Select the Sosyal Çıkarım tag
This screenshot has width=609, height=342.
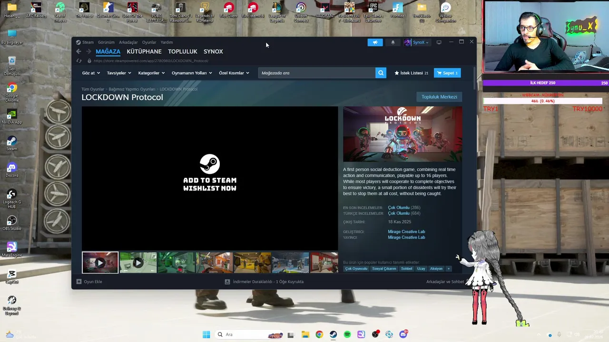click(x=384, y=269)
